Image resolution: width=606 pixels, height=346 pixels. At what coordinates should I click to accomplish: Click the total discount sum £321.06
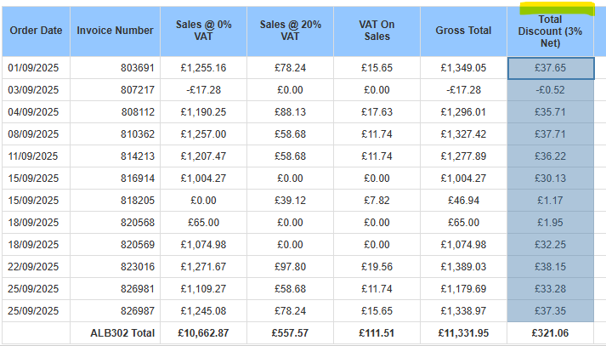550,334
